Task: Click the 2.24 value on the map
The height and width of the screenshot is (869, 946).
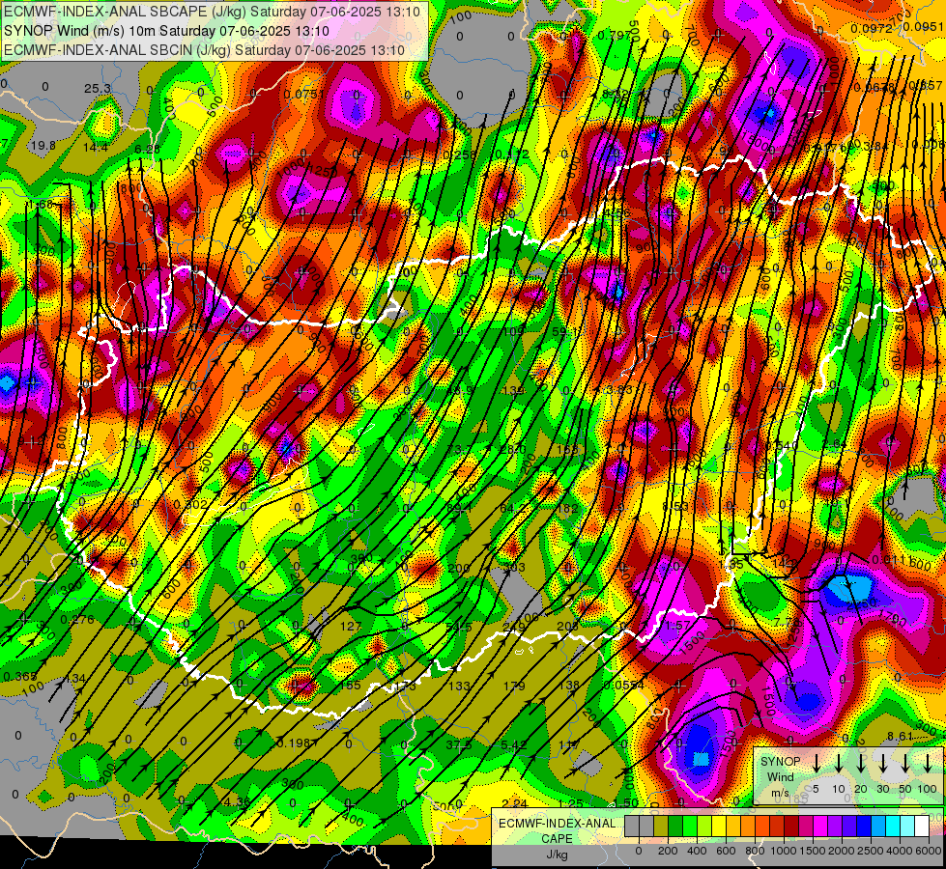Action: tap(514, 803)
